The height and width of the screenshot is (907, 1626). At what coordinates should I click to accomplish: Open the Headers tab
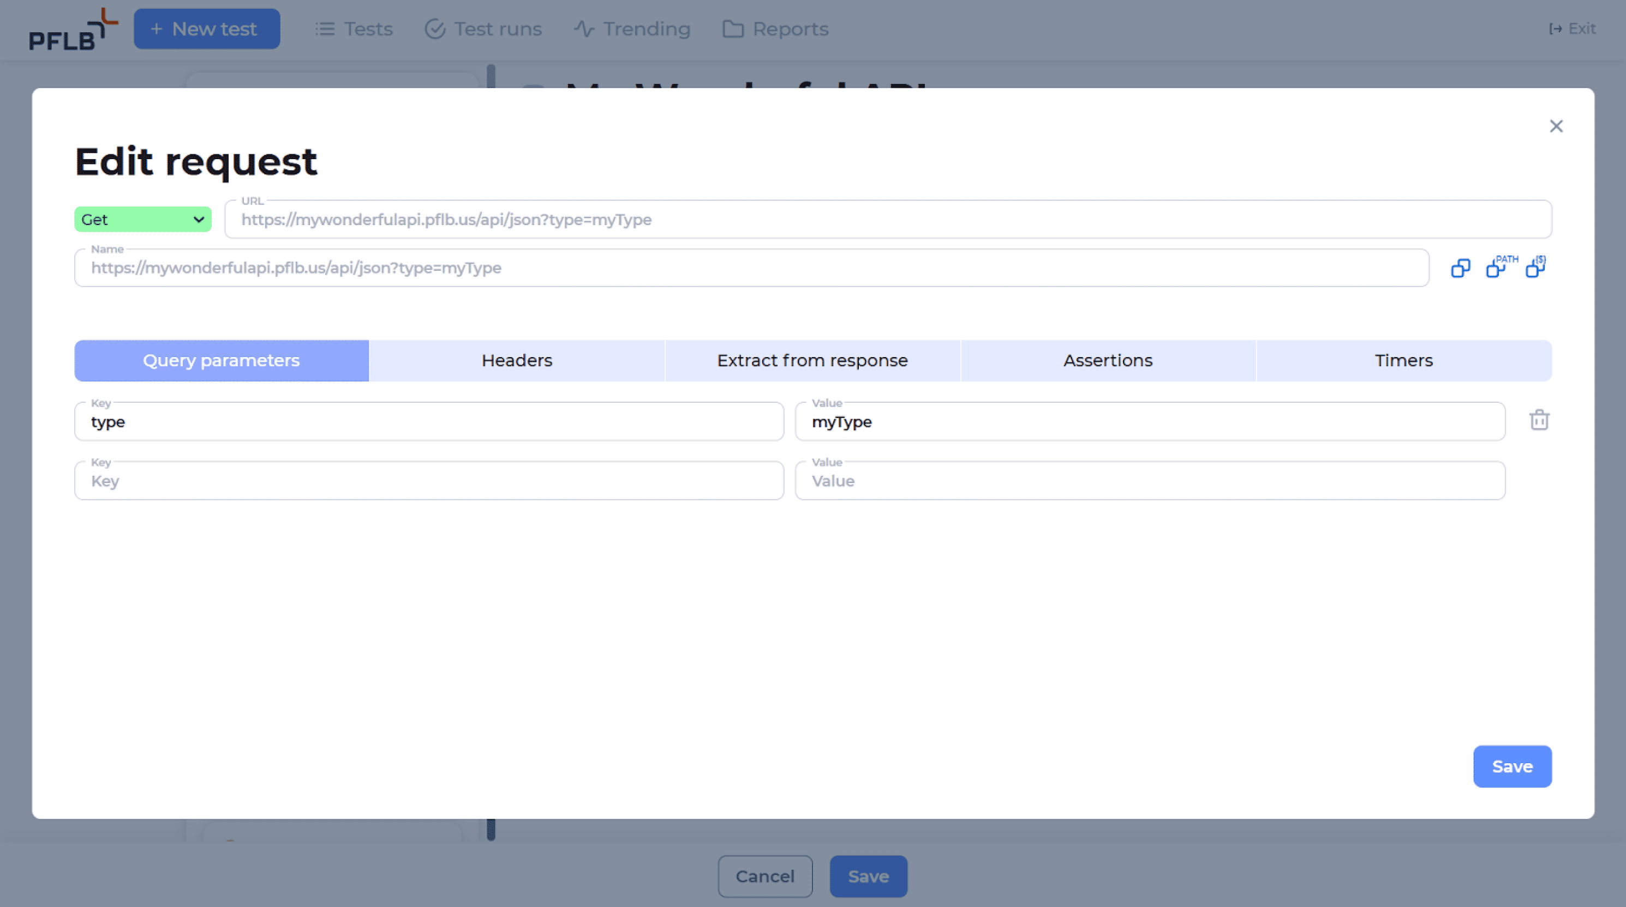tap(517, 361)
